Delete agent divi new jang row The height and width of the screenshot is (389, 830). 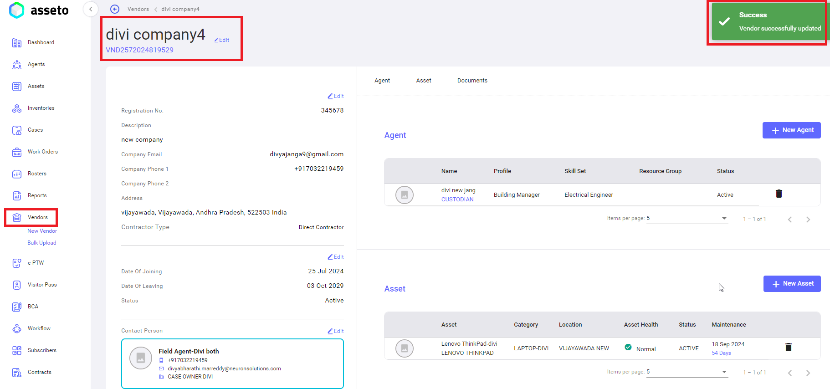pos(779,194)
